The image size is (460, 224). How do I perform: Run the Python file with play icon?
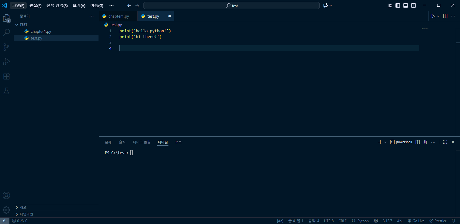pos(433,16)
